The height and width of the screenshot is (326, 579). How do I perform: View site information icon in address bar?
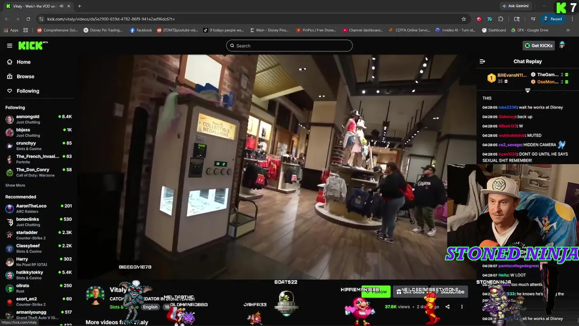[x=42, y=19]
